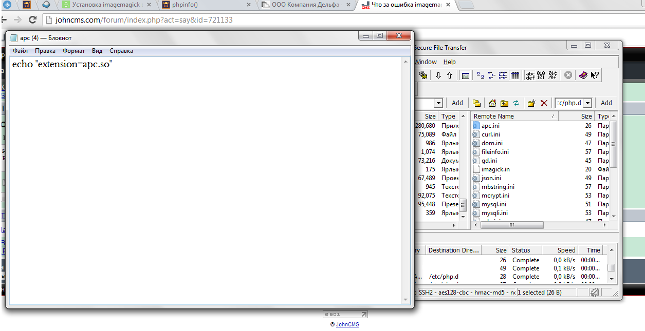
Task: Go forward in browser history
Action: [x=17, y=20]
